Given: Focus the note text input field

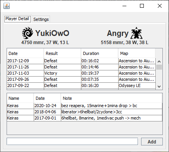Looking at the screenshot, I should [x=72, y=142].
